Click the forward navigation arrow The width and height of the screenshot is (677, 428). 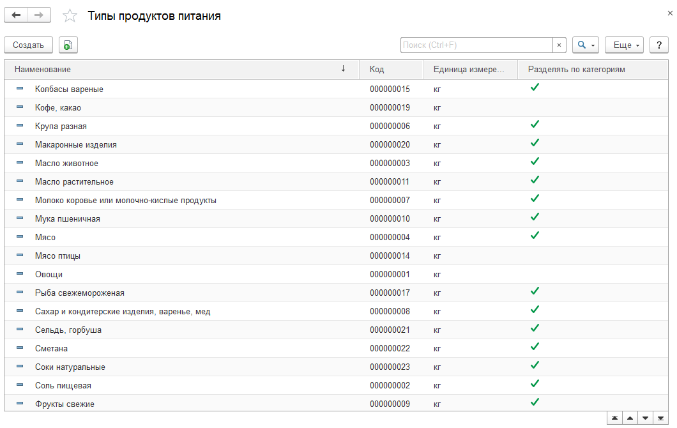40,15
